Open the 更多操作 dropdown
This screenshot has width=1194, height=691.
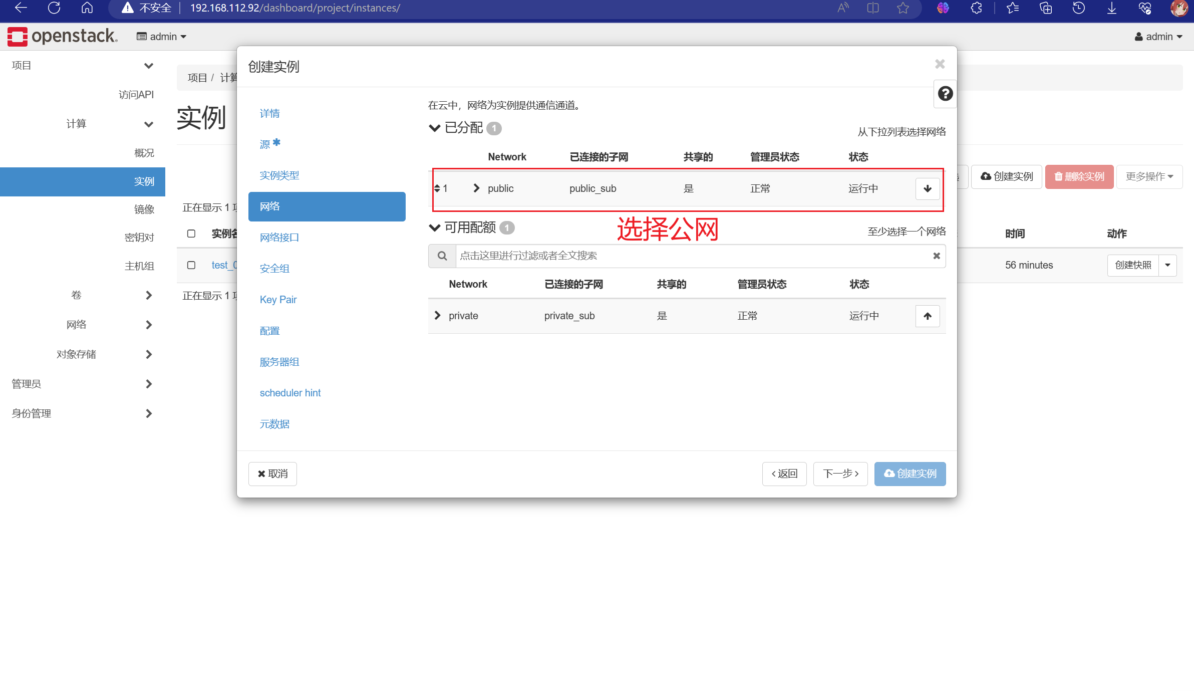(x=1149, y=176)
